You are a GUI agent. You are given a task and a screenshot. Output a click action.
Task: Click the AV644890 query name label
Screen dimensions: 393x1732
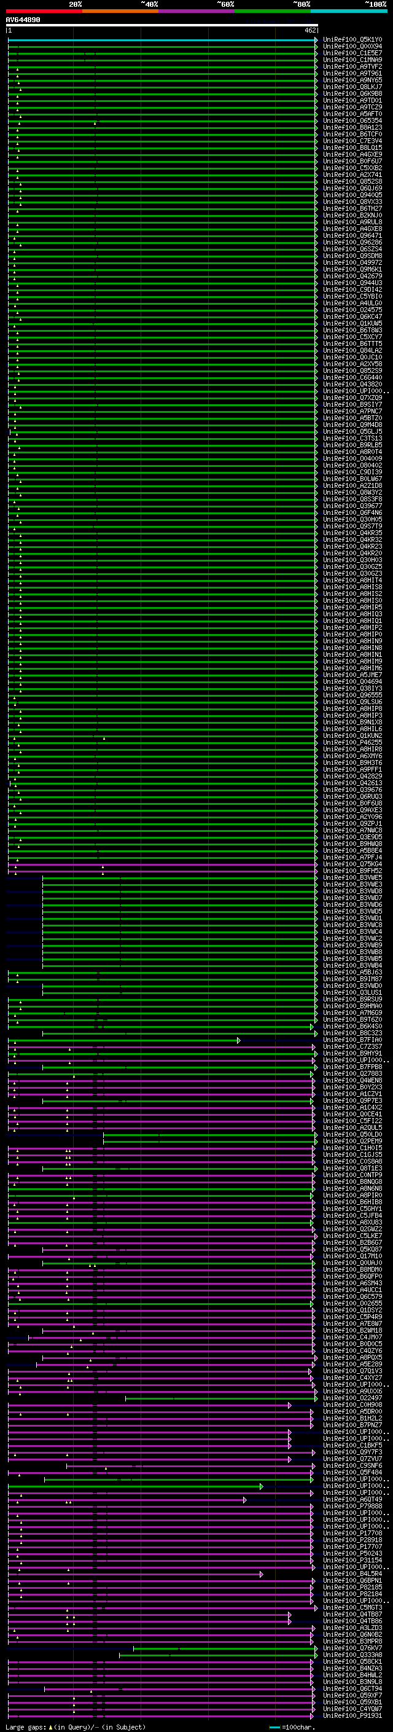tap(23, 20)
